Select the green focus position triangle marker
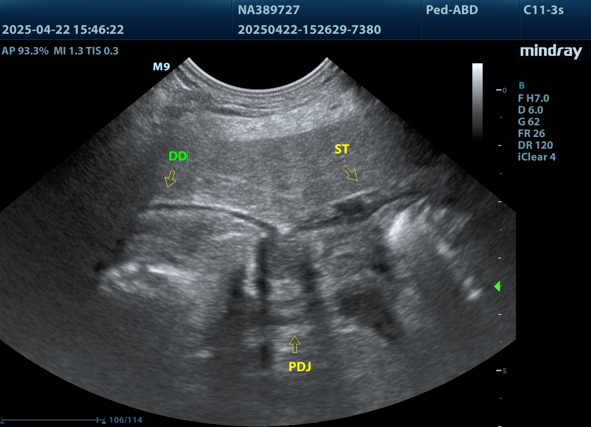This screenshot has width=591, height=427. click(x=498, y=286)
